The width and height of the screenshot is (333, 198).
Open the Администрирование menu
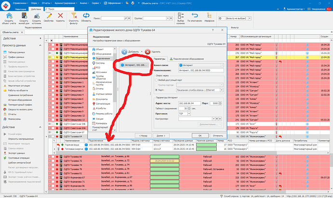pos(65,3)
